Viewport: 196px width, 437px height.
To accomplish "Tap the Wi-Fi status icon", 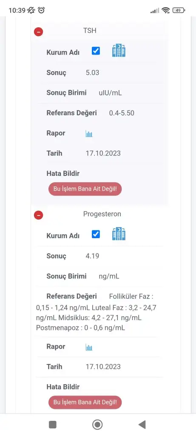I will click(166, 10).
